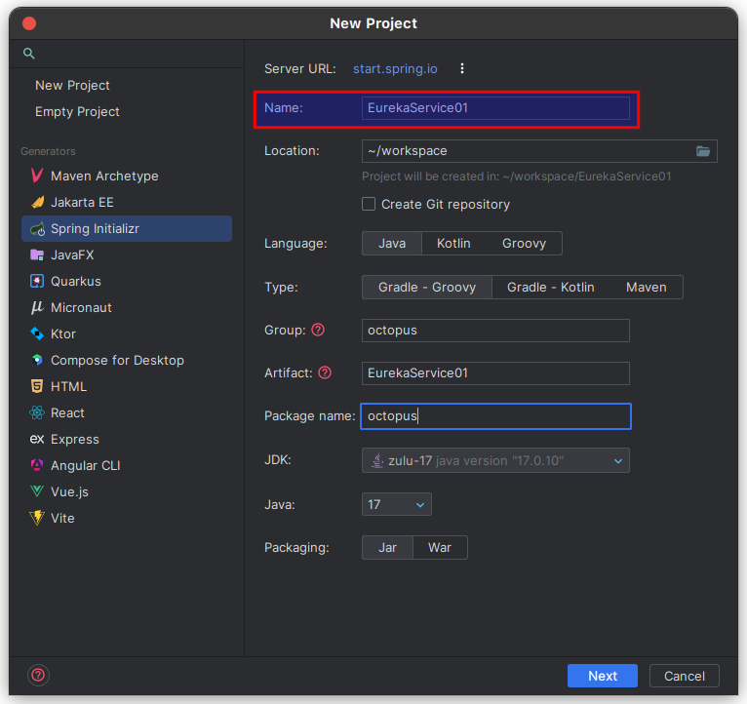Click the Jakarta EE icon

coord(37,203)
